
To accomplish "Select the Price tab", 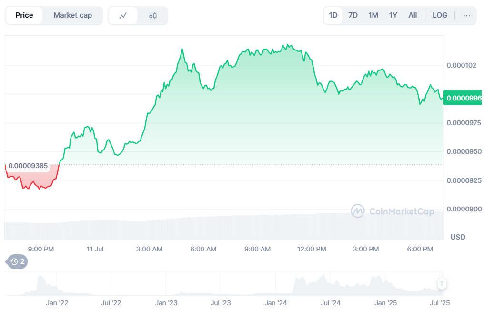I will point(24,15).
